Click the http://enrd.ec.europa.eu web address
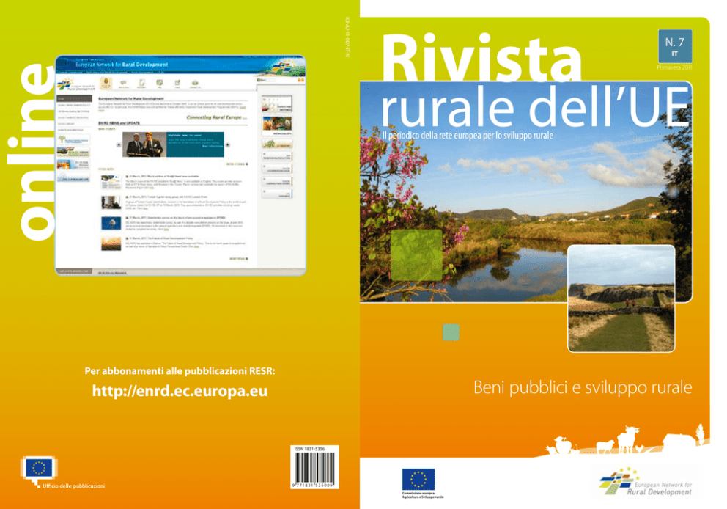Image resolution: width=727 pixels, height=509 pixels. (x=180, y=391)
